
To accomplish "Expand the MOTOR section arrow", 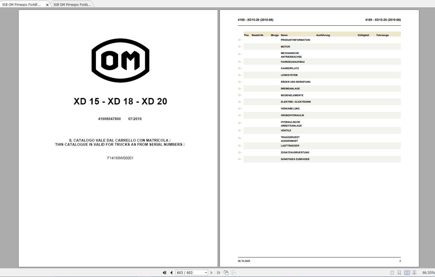I will (240, 46).
